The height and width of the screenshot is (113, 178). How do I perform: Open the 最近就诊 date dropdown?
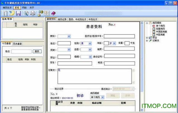tap(132, 89)
